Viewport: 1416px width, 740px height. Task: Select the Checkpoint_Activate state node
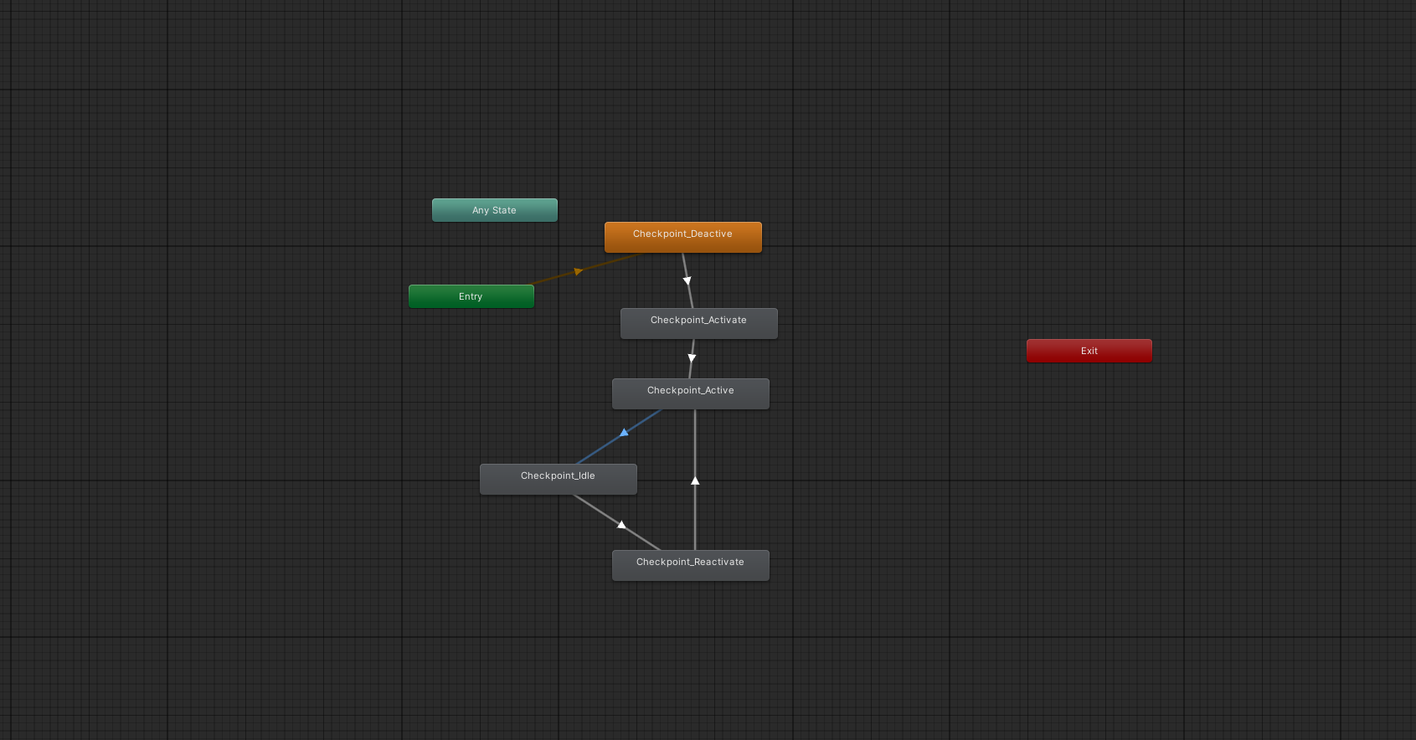click(698, 323)
